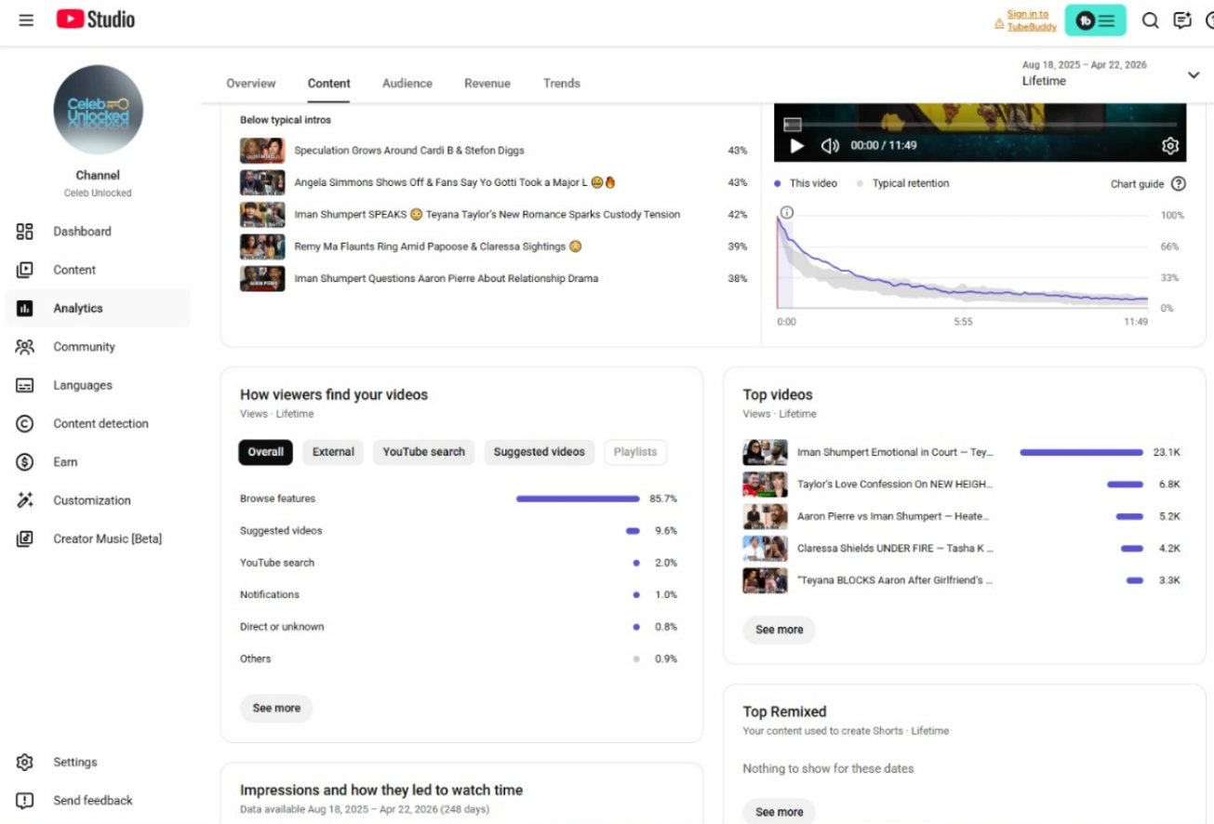Switch to the Revenue tab
The width and height of the screenshot is (1214, 824).
point(487,84)
